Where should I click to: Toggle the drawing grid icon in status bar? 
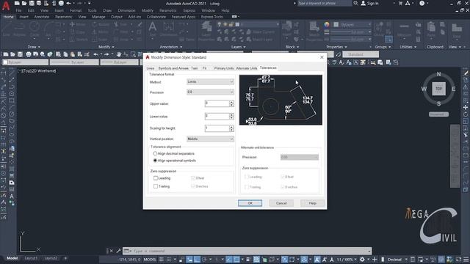[x=162, y=259]
